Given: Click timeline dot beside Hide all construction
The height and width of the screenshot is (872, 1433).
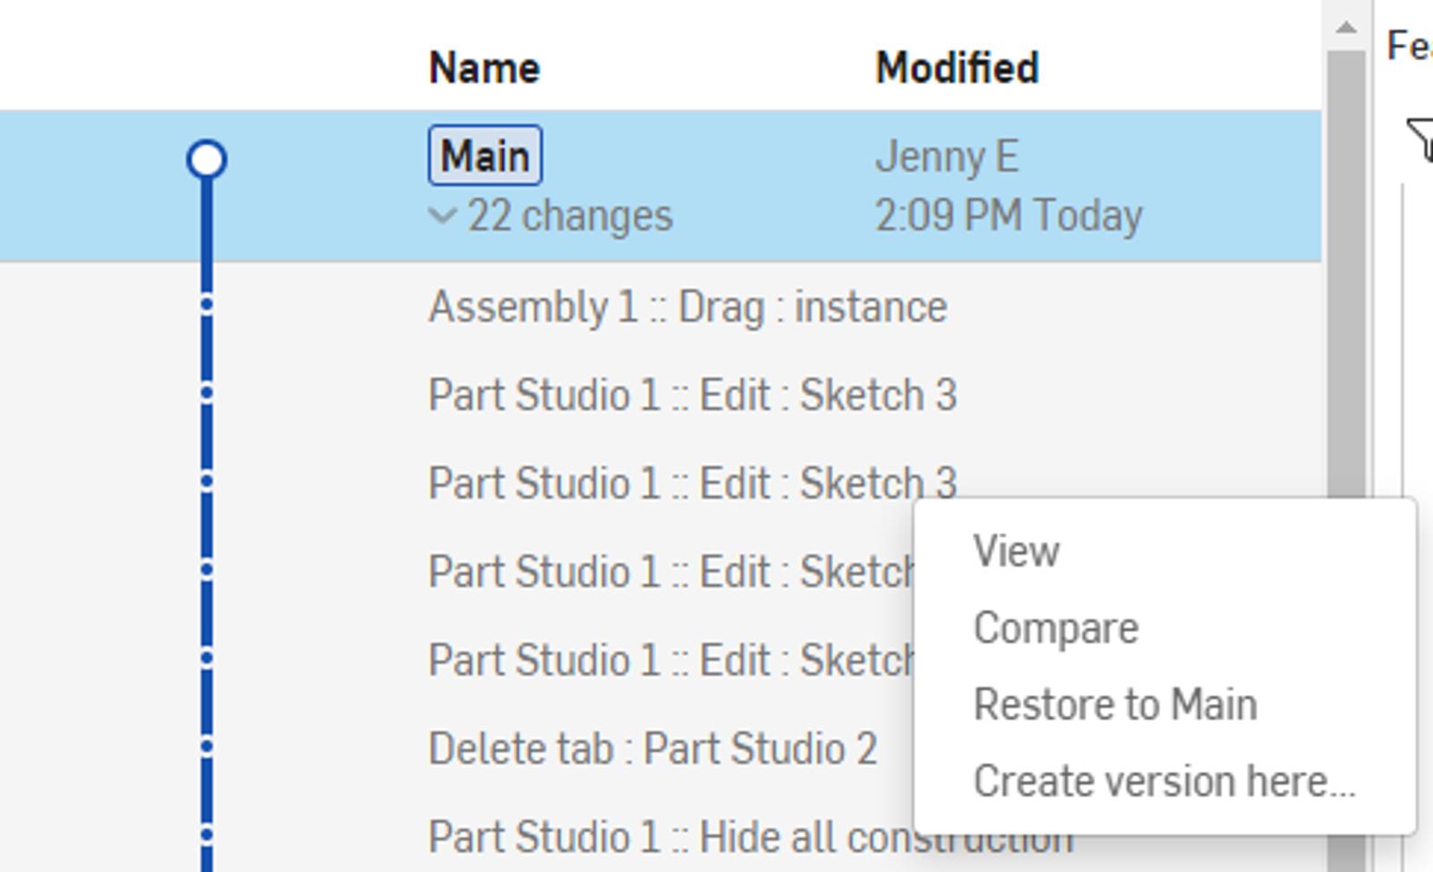Looking at the screenshot, I should [207, 835].
